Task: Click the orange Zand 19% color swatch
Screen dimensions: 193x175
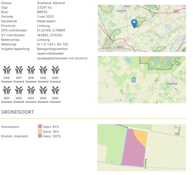Action: point(40,131)
